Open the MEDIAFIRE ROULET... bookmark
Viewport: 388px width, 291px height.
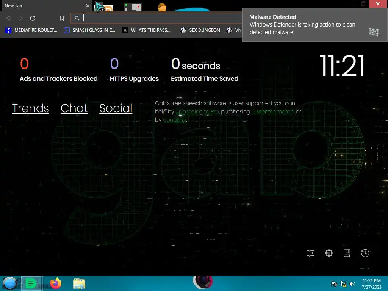(x=31, y=30)
